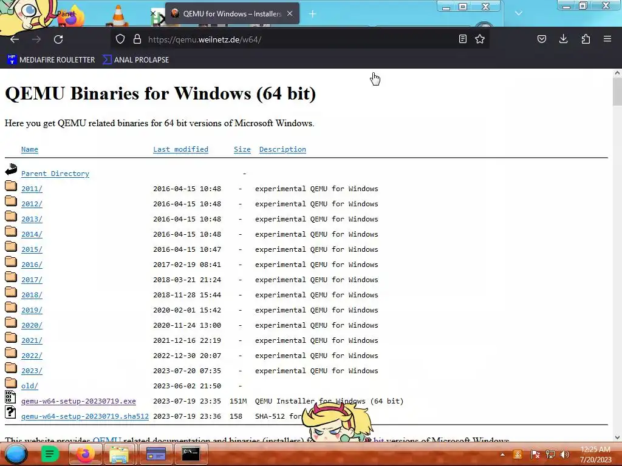Image resolution: width=622 pixels, height=466 pixels.
Task: Open the 2013/ folder link
Action: tap(32, 219)
